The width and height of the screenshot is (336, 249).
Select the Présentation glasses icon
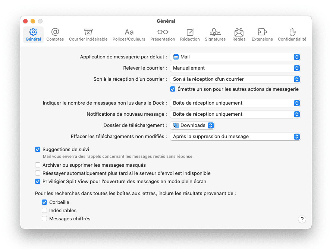(x=163, y=32)
